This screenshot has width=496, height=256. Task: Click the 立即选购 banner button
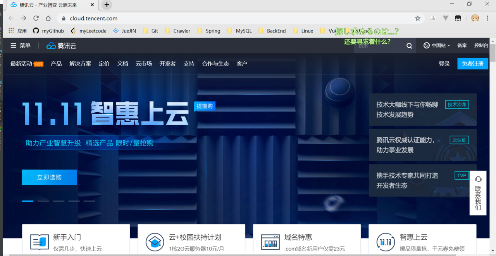tap(49, 177)
